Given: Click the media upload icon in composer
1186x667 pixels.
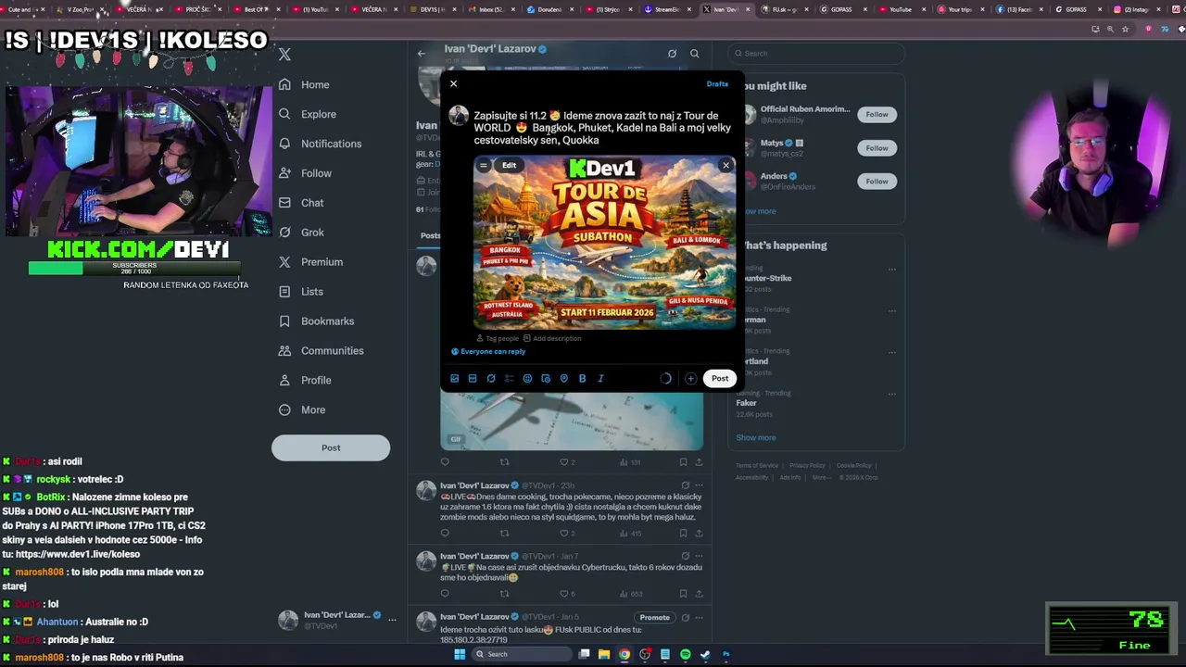Looking at the screenshot, I should point(454,378).
